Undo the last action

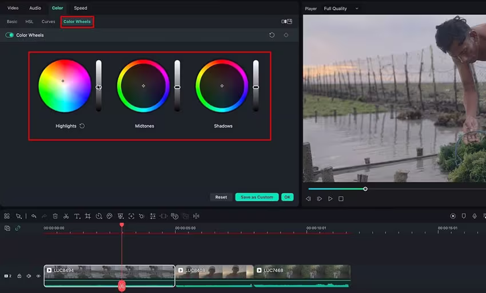[x=34, y=216]
